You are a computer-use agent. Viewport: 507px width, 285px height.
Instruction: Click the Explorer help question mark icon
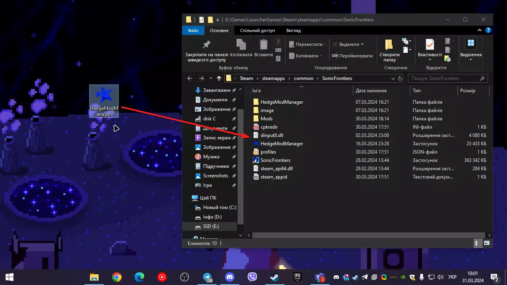(488, 30)
